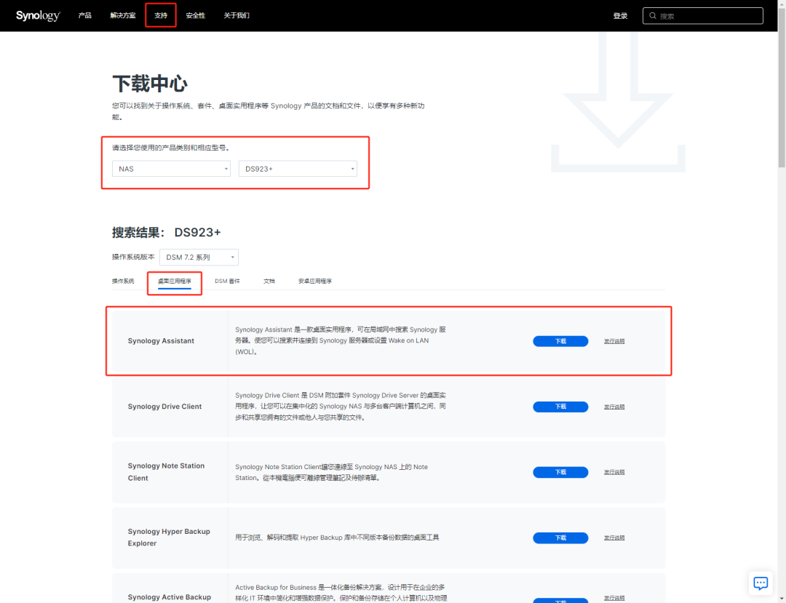The width and height of the screenshot is (786, 603).
Task: Click the Synology logo
Action: pos(38,15)
